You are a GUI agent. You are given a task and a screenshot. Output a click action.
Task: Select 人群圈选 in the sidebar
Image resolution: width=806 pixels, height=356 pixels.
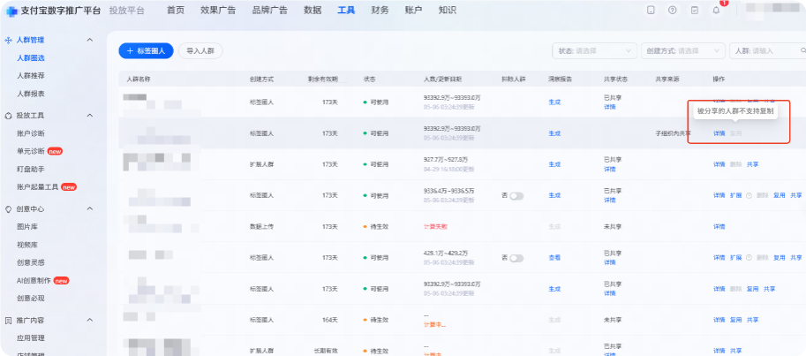[31, 58]
